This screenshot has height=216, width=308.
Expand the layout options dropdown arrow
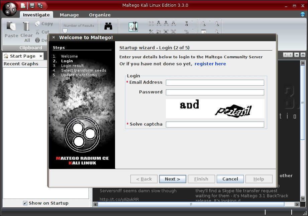click(192, 21)
